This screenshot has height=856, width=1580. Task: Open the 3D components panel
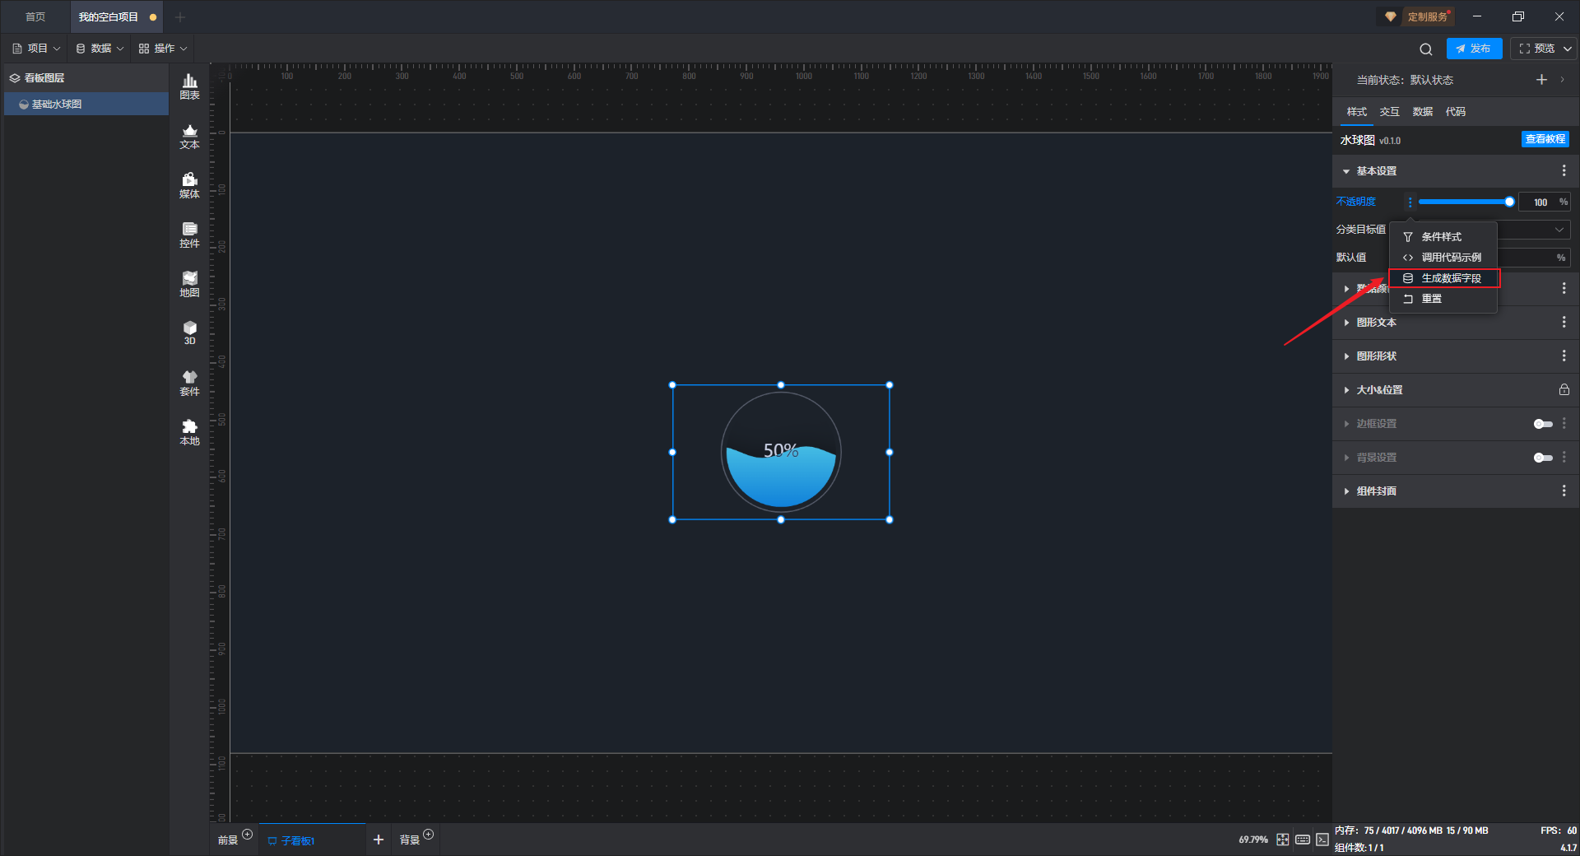pyautogui.click(x=189, y=333)
